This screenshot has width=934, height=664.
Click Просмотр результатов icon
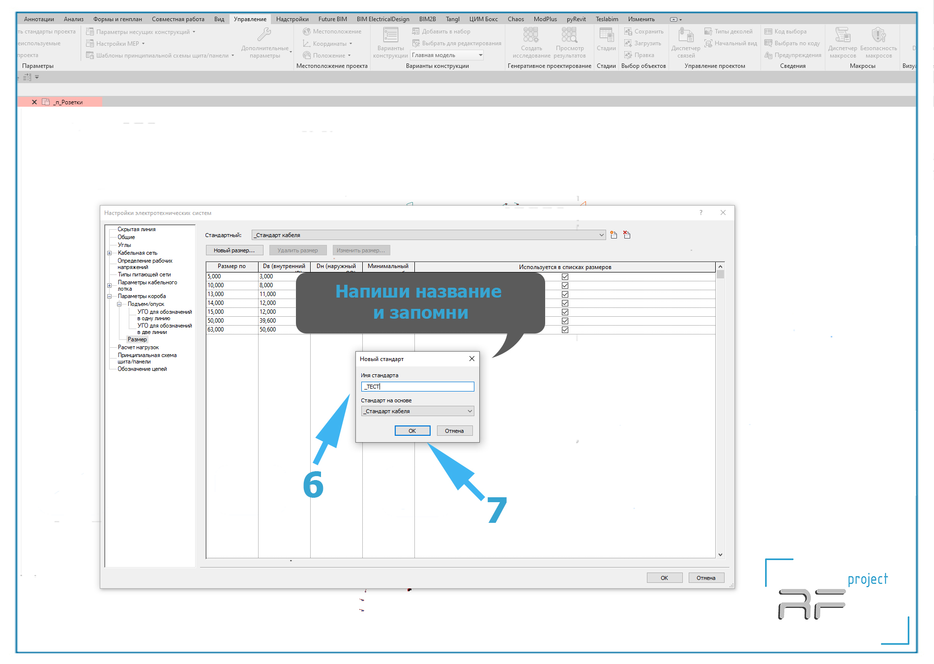[x=569, y=34]
